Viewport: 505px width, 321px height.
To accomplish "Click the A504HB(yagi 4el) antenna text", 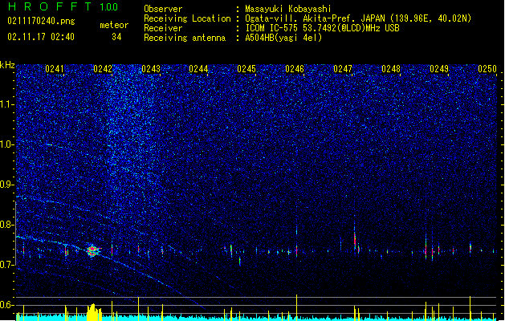I will (x=283, y=38).
